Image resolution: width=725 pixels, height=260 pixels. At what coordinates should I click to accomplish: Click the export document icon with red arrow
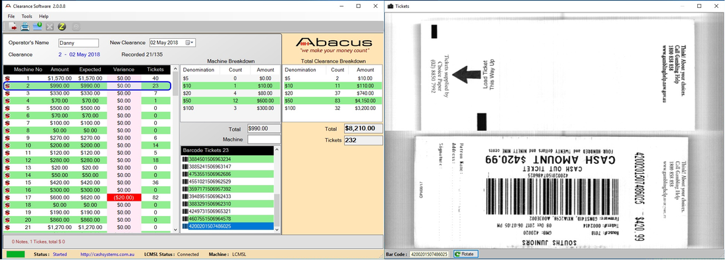[13, 27]
